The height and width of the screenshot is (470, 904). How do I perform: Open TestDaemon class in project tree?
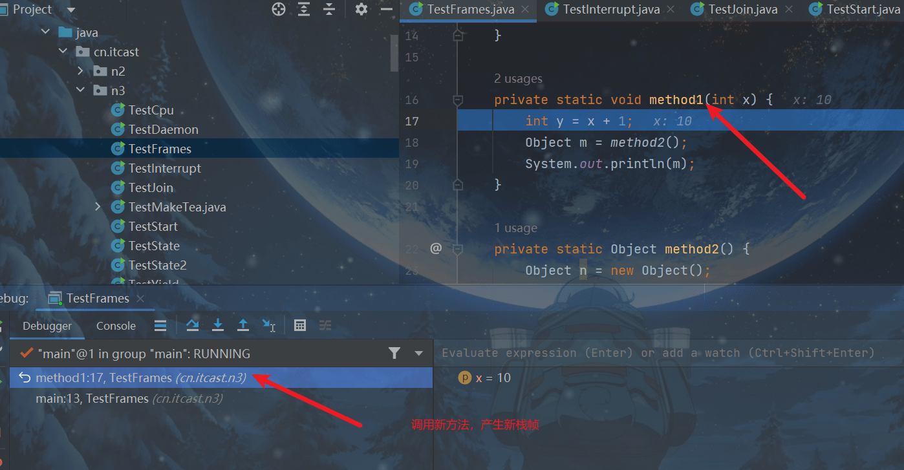pos(163,129)
